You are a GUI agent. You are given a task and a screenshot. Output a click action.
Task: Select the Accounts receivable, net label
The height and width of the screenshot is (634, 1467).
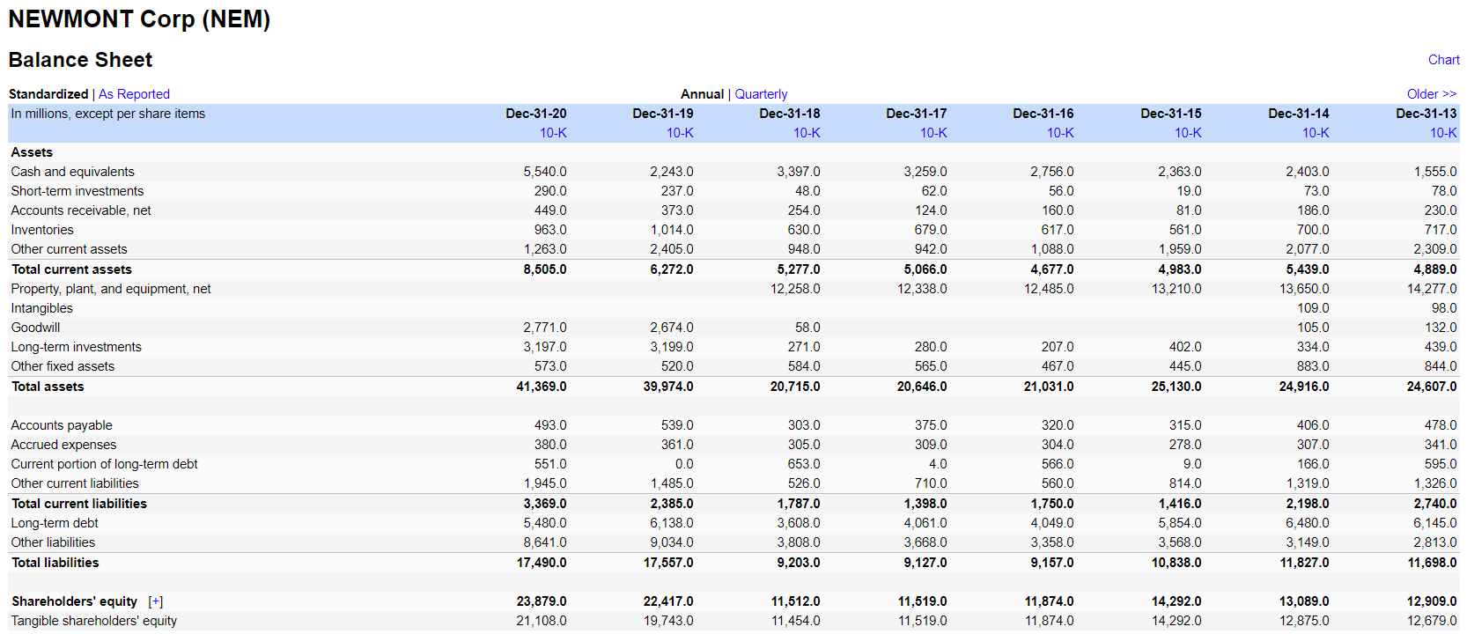point(81,210)
